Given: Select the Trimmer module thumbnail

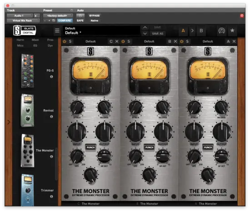Looking at the screenshot, I should [27, 190].
